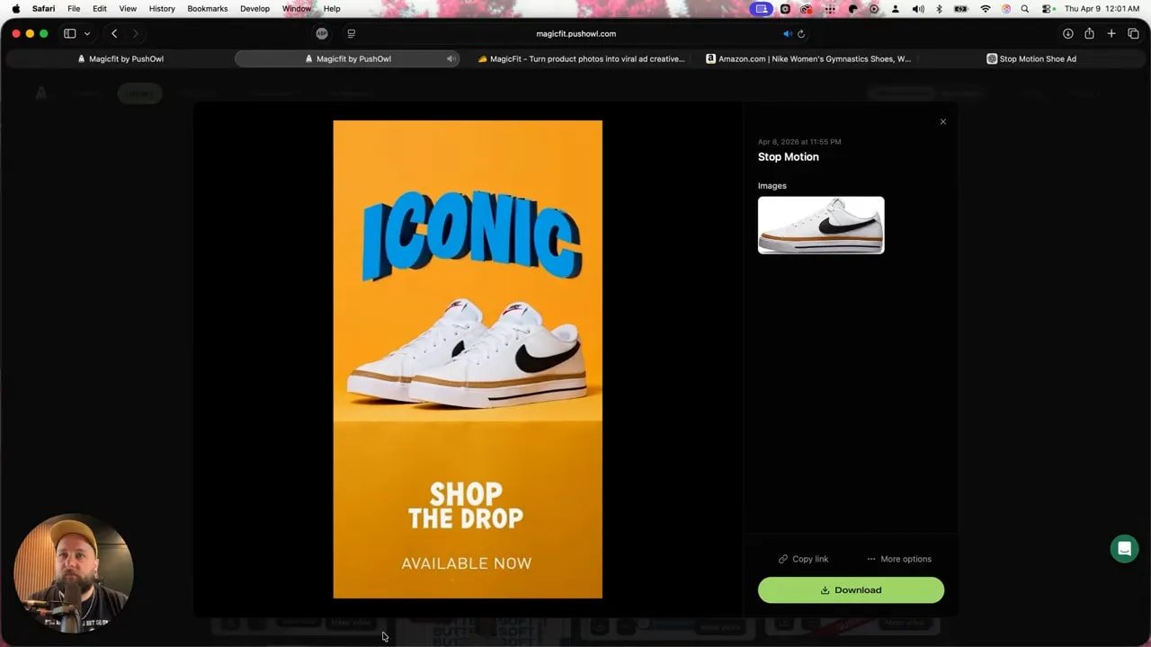Expand the chevron next to the sidebar button
The width and height of the screenshot is (1151, 647).
pyautogui.click(x=86, y=33)
